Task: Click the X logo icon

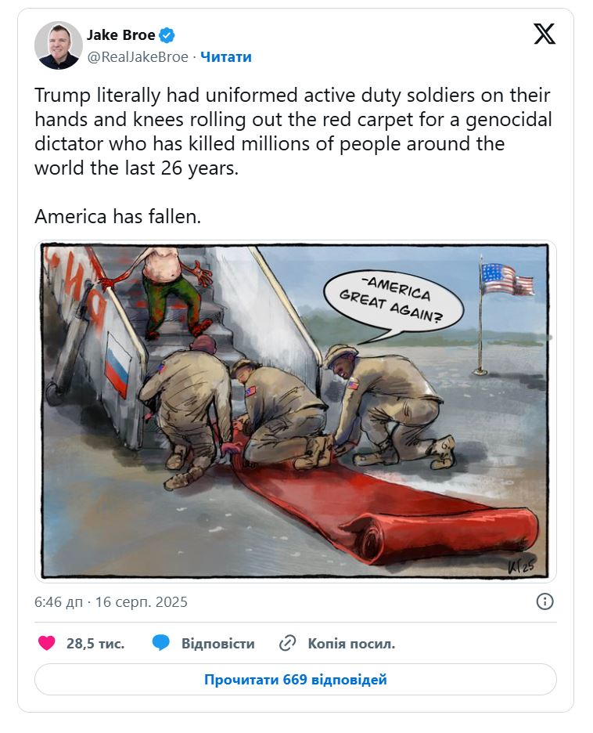Action: (544, 34)
